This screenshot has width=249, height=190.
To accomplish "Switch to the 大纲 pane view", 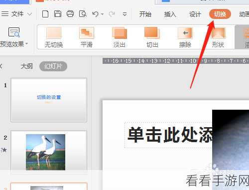I will (26, 66).
